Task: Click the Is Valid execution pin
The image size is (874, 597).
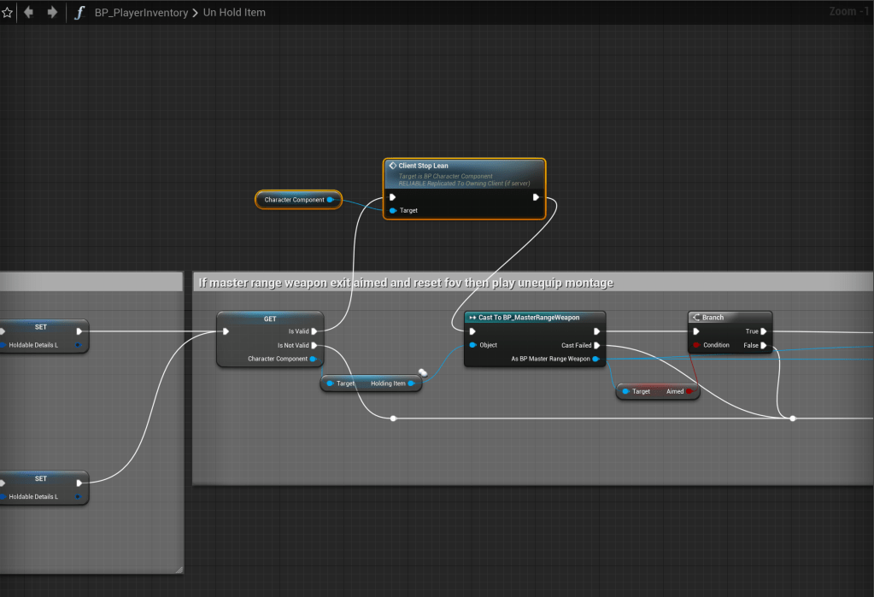Action: click(314, 331)
